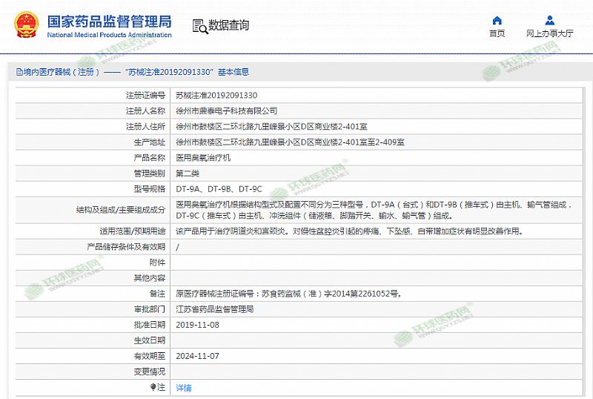
Task: Click the management category 第二类 value
Action: tap(188, 174)
